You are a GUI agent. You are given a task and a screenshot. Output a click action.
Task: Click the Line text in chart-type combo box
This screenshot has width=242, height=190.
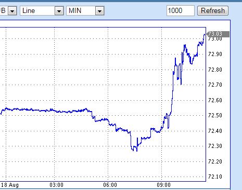coord(29,11)
